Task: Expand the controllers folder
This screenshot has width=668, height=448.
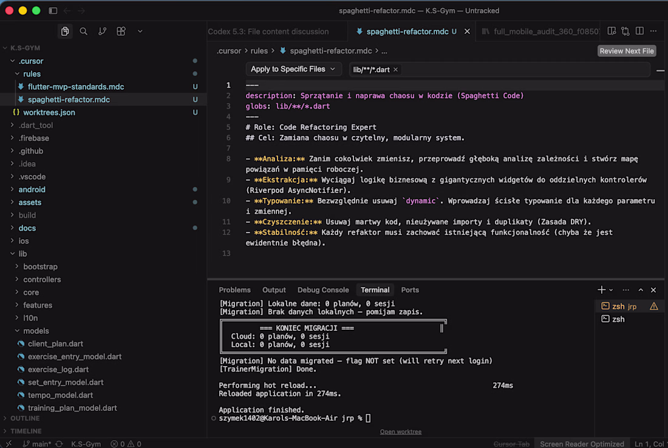Action: (x=42, y=280)
